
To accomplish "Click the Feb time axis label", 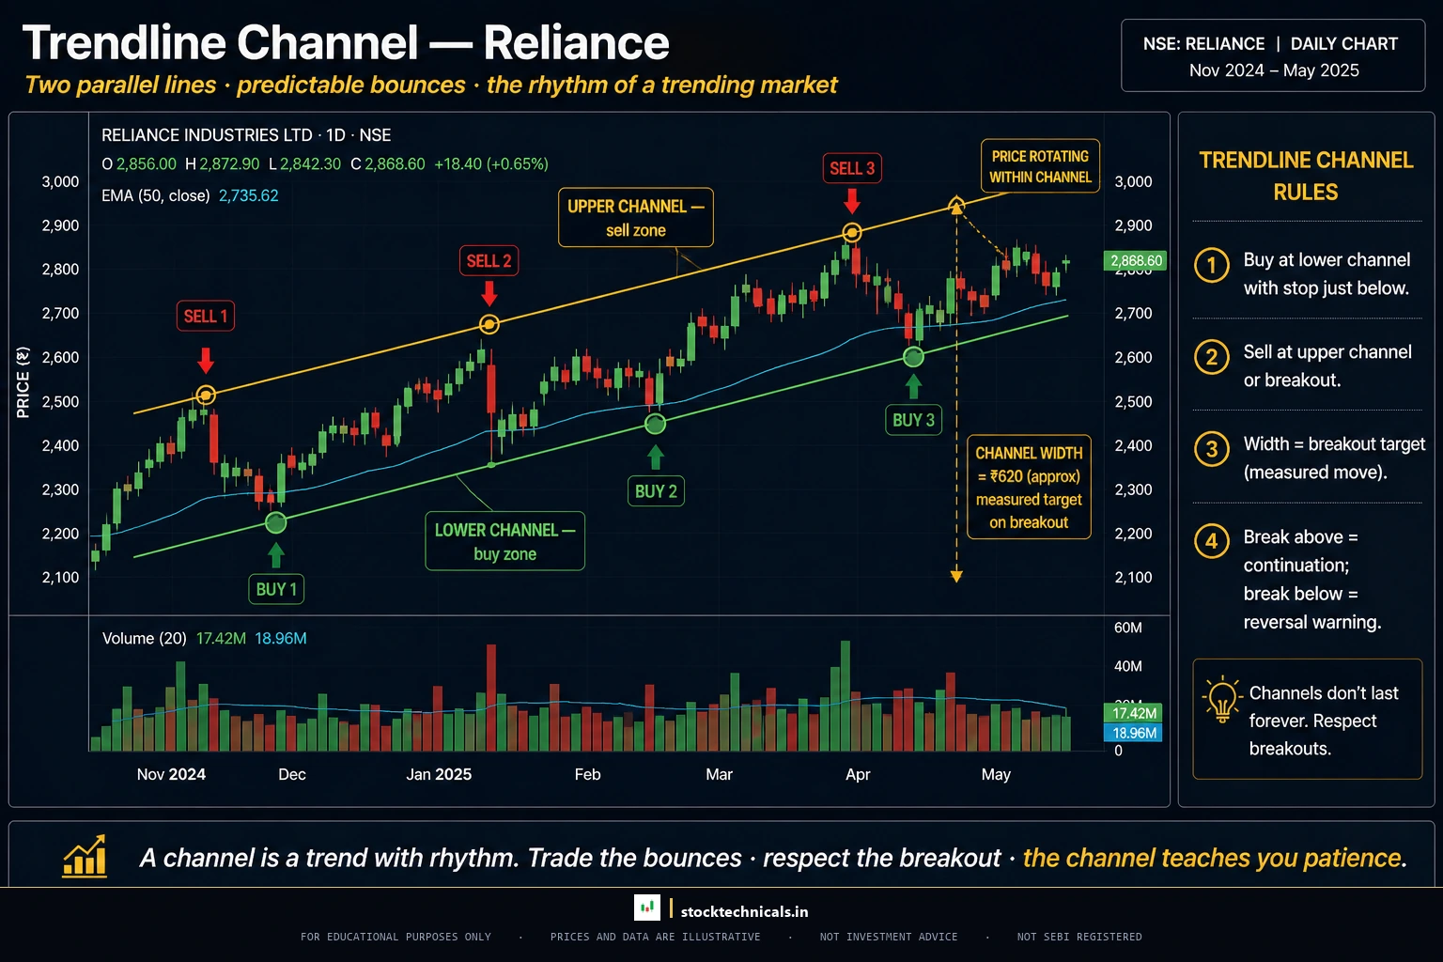I will tap(587, 774).
